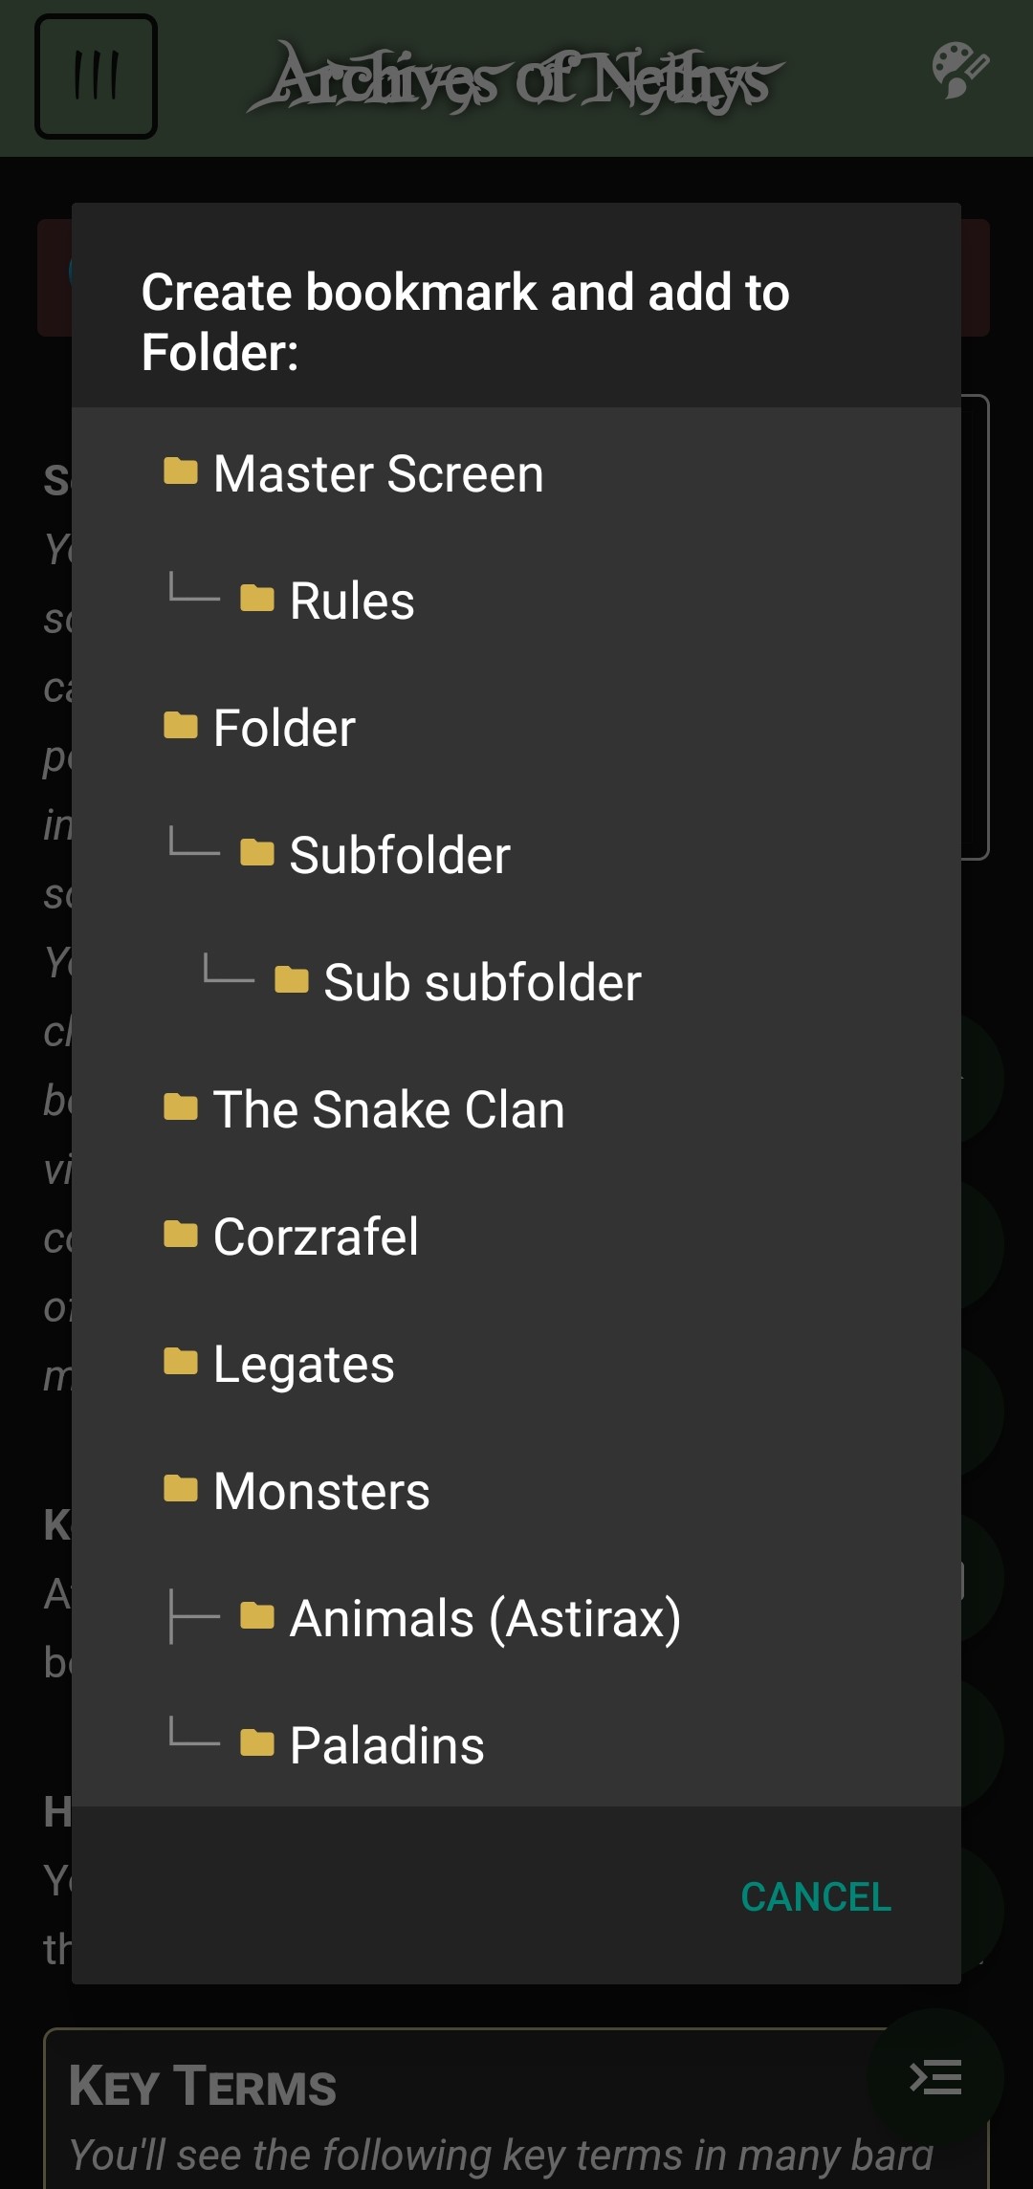Add bookmark to The Snake Clan
The image size is (1033, 2189).
pos(388,1109)
